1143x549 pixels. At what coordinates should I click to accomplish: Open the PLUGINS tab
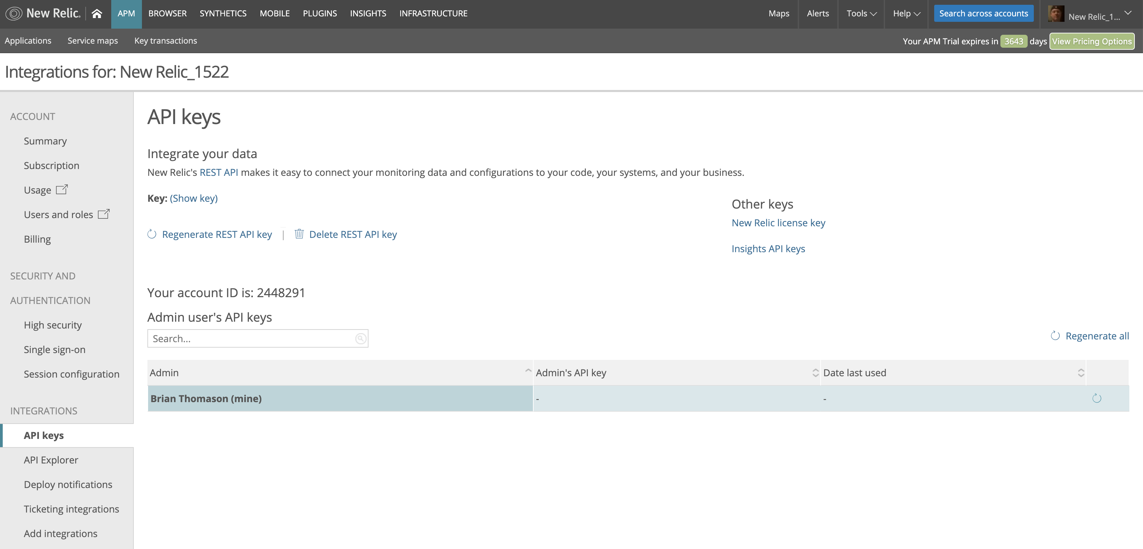tap(320, 14)
